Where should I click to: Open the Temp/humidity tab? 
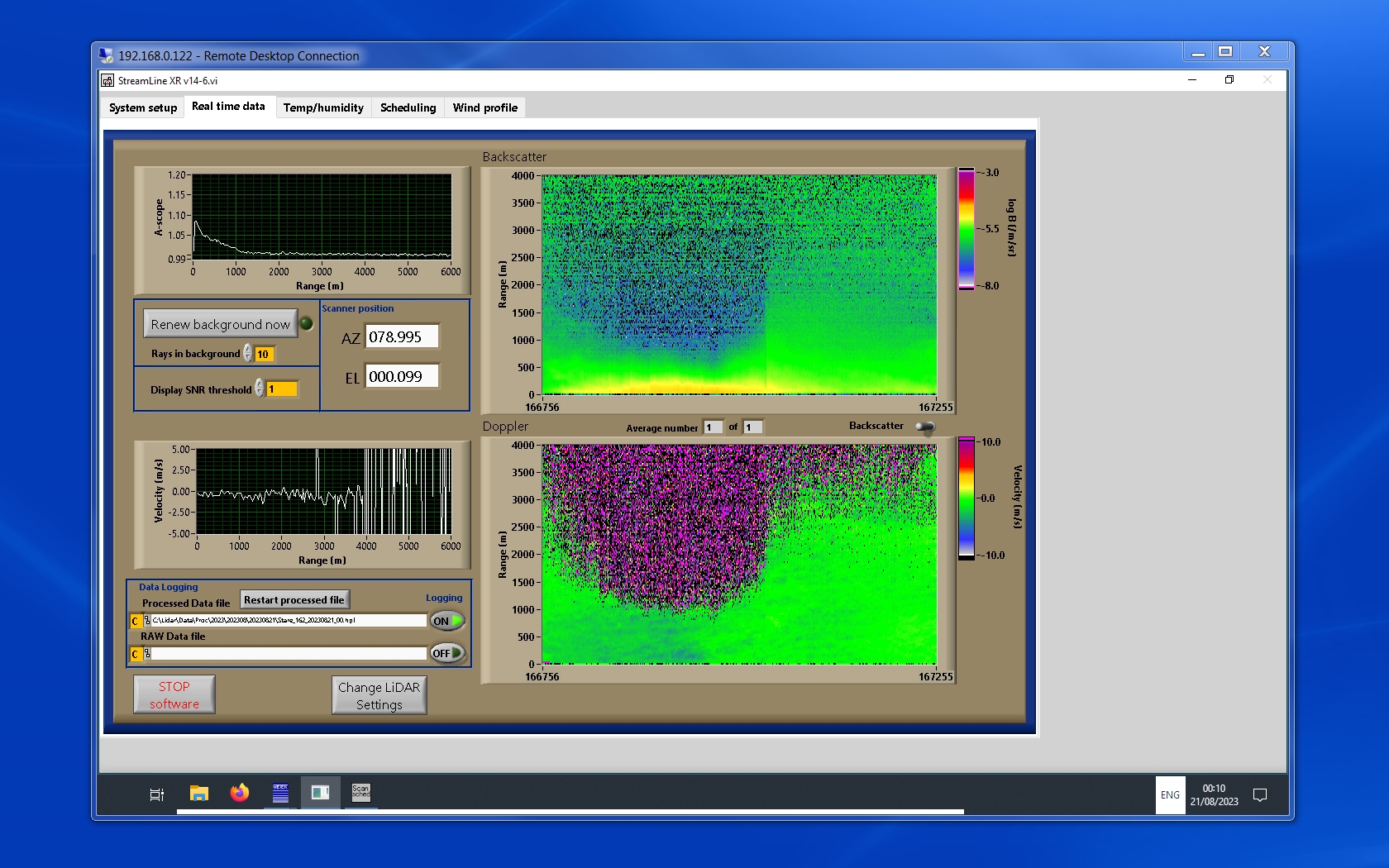click(323, 107)
